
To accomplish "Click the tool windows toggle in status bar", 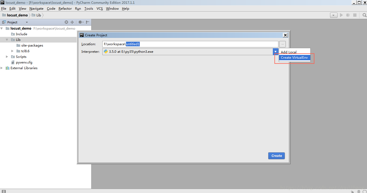I will click(3, 191).
